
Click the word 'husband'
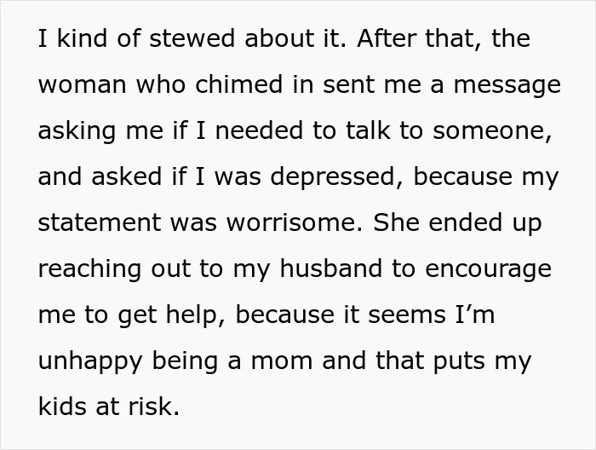pyautogui.click(x=330, y=268)
